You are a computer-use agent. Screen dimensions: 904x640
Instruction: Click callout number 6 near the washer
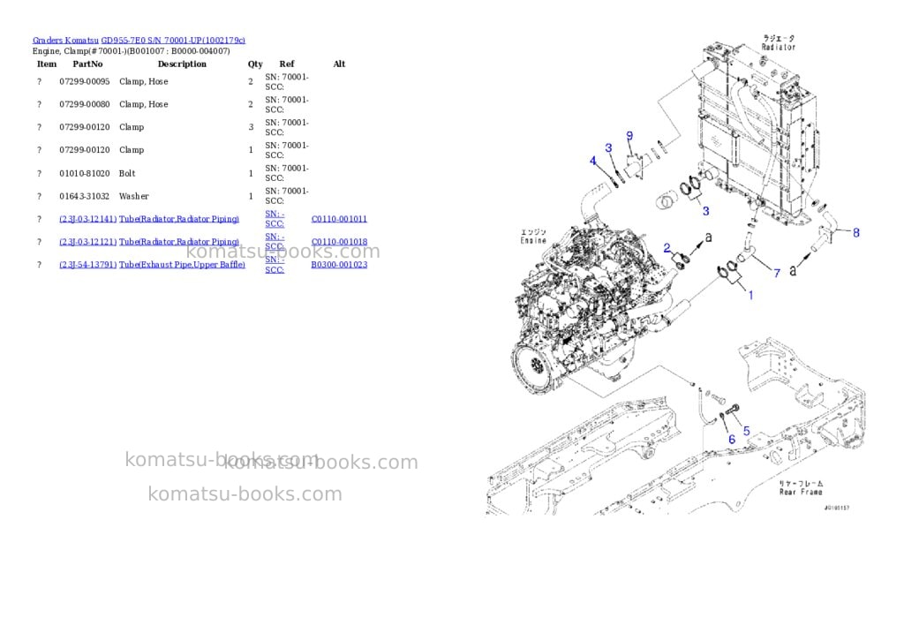pyautogui.click(x=732, y=440)
